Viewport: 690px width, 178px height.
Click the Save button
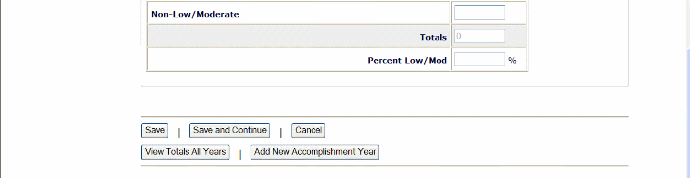click(x=155, y=131)
